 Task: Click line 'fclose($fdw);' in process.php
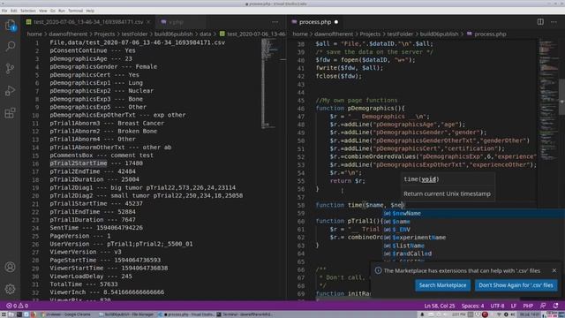coord(339,76)
